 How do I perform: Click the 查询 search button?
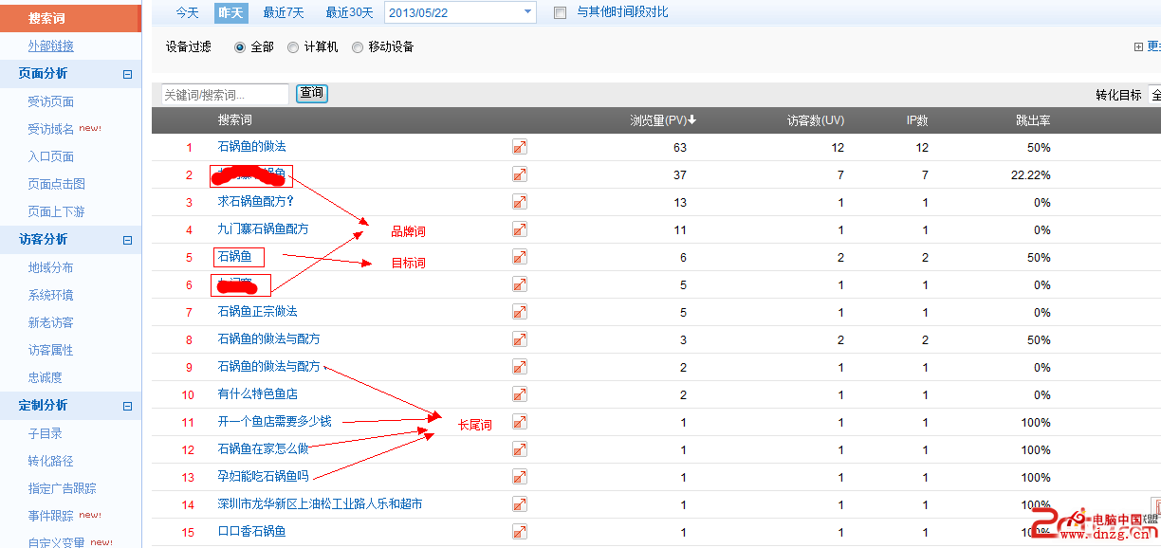click(x=311, y=93)
